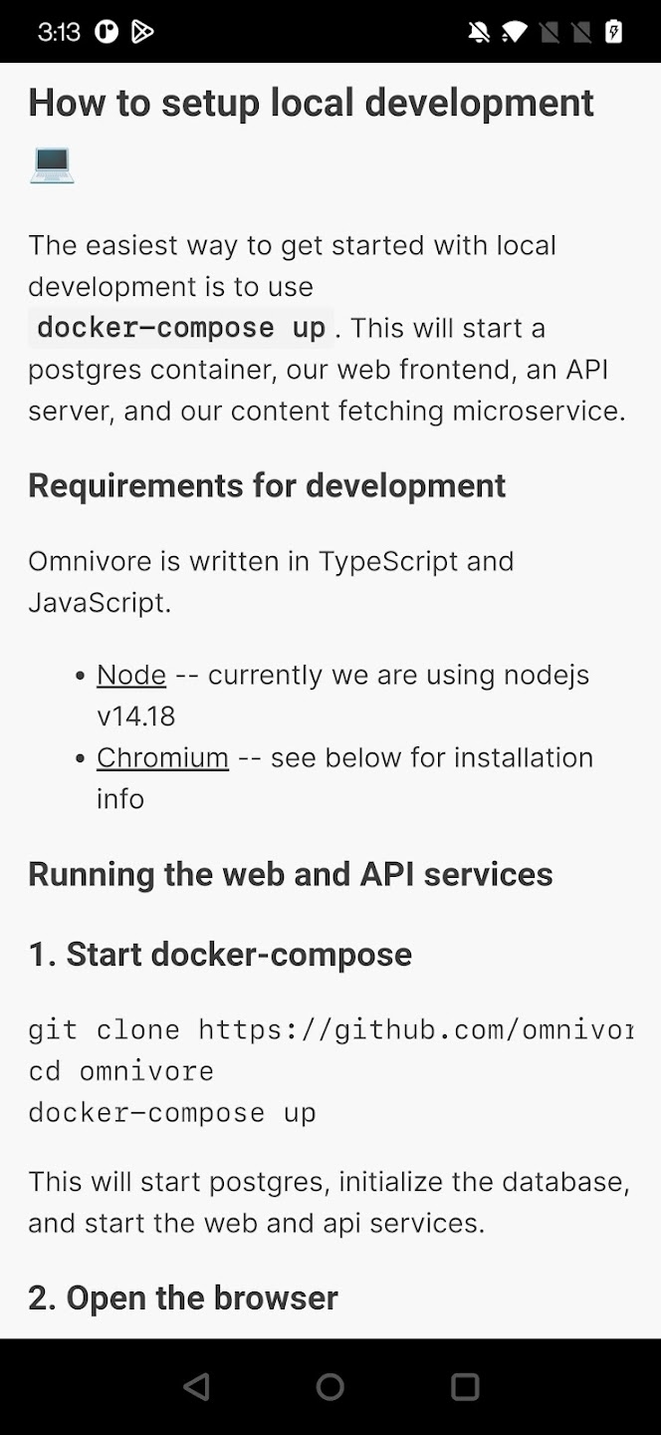661x1435 pixels.
Task: Tap the "cd omnivore" code line
Action: pyautogui.click(x=120, y=1071)
